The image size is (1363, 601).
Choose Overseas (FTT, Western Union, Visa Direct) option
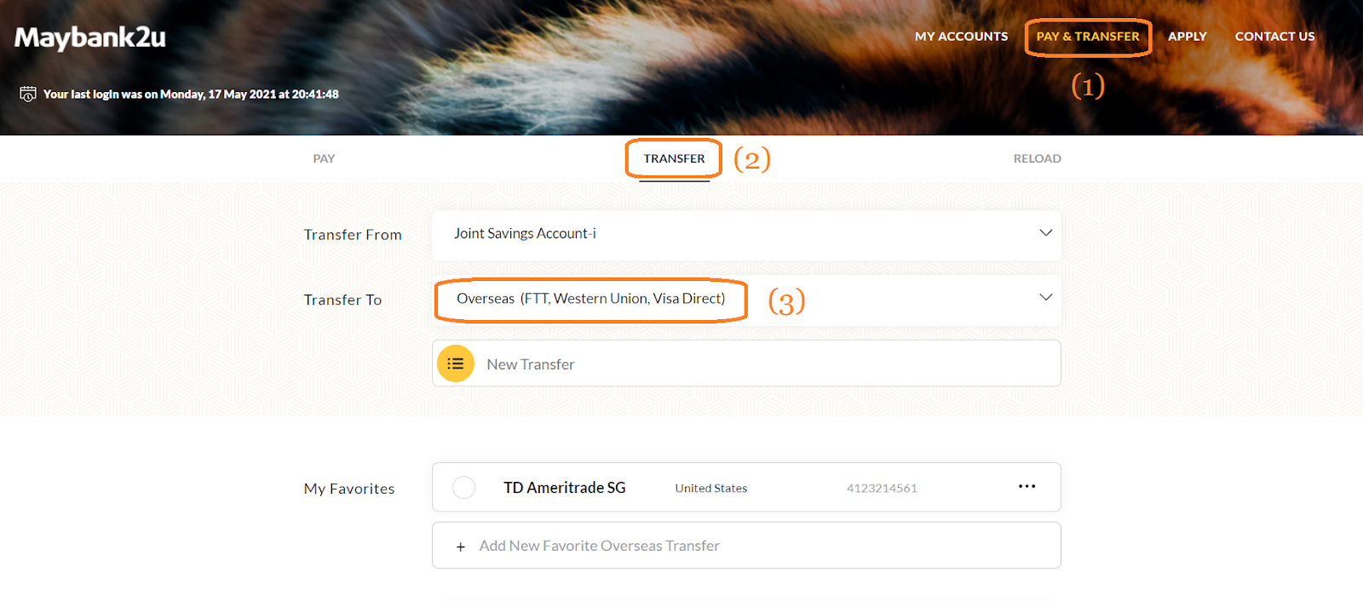coord(591,299)
